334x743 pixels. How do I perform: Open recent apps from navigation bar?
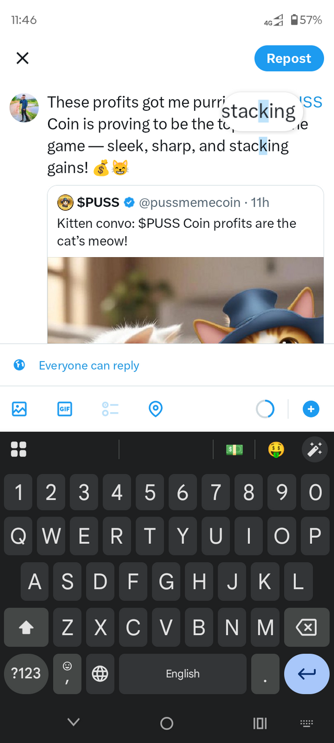coord(260,723)
